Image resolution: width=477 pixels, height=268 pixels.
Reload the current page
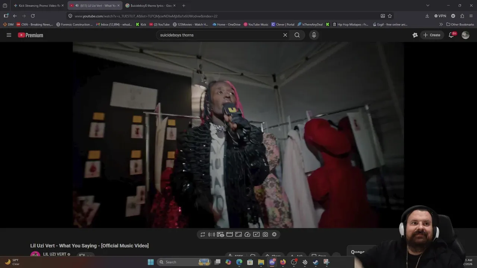coord(33,16)
